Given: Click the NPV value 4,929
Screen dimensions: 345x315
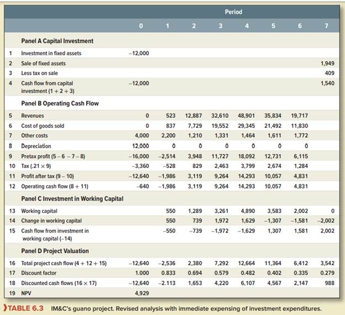Looking at the screenshot, I should (142, 294).
